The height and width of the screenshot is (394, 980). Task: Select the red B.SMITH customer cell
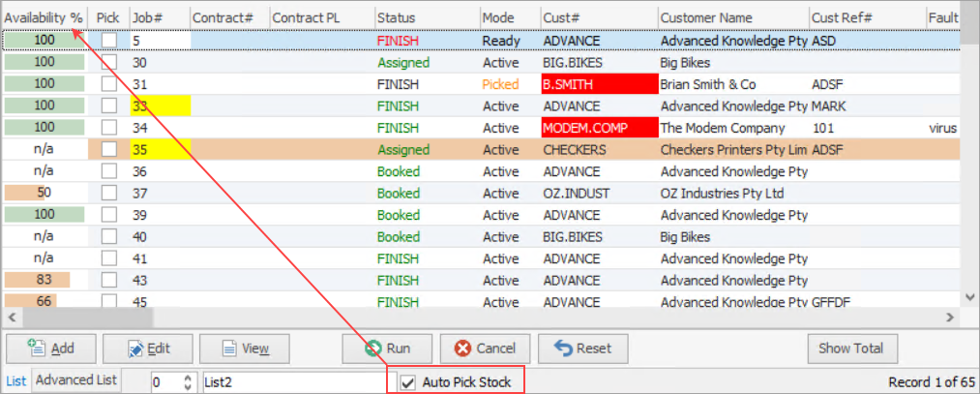[x=600, y=84]
